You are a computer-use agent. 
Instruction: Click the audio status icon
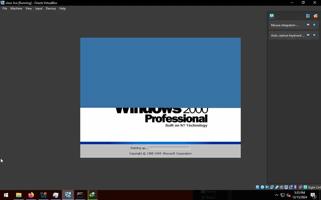click(x=267, y=187)
